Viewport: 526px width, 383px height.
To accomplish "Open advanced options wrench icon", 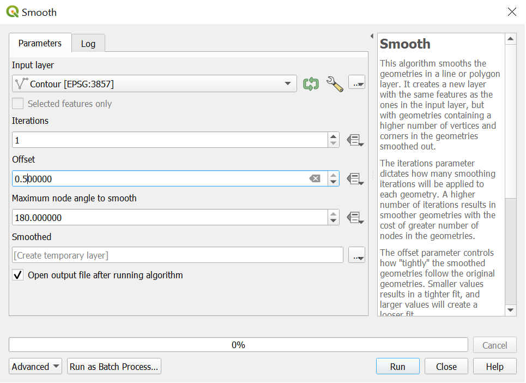I will pos(335,84).
